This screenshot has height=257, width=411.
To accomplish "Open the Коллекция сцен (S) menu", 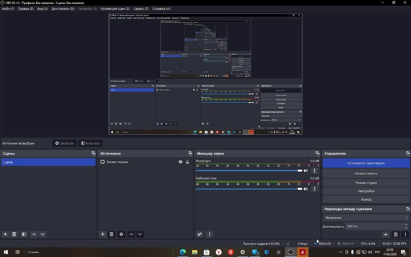I will (115, 9).
